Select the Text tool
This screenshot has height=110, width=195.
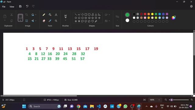pos(56,15)
